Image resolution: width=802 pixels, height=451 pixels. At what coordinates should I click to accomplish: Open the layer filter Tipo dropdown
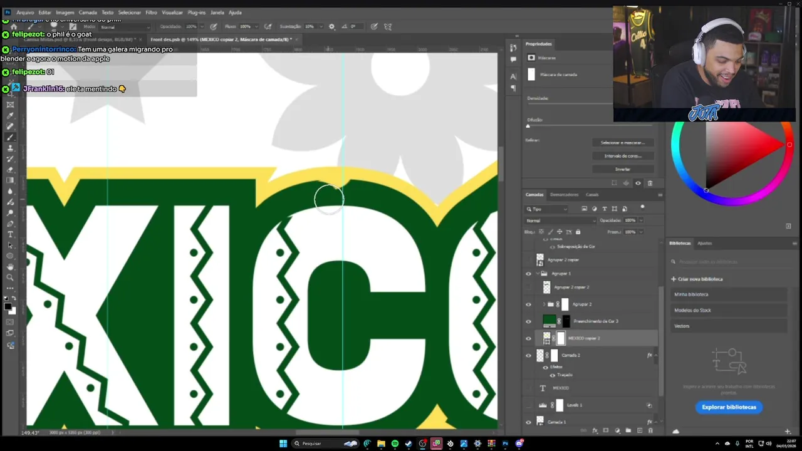point(547,209)
